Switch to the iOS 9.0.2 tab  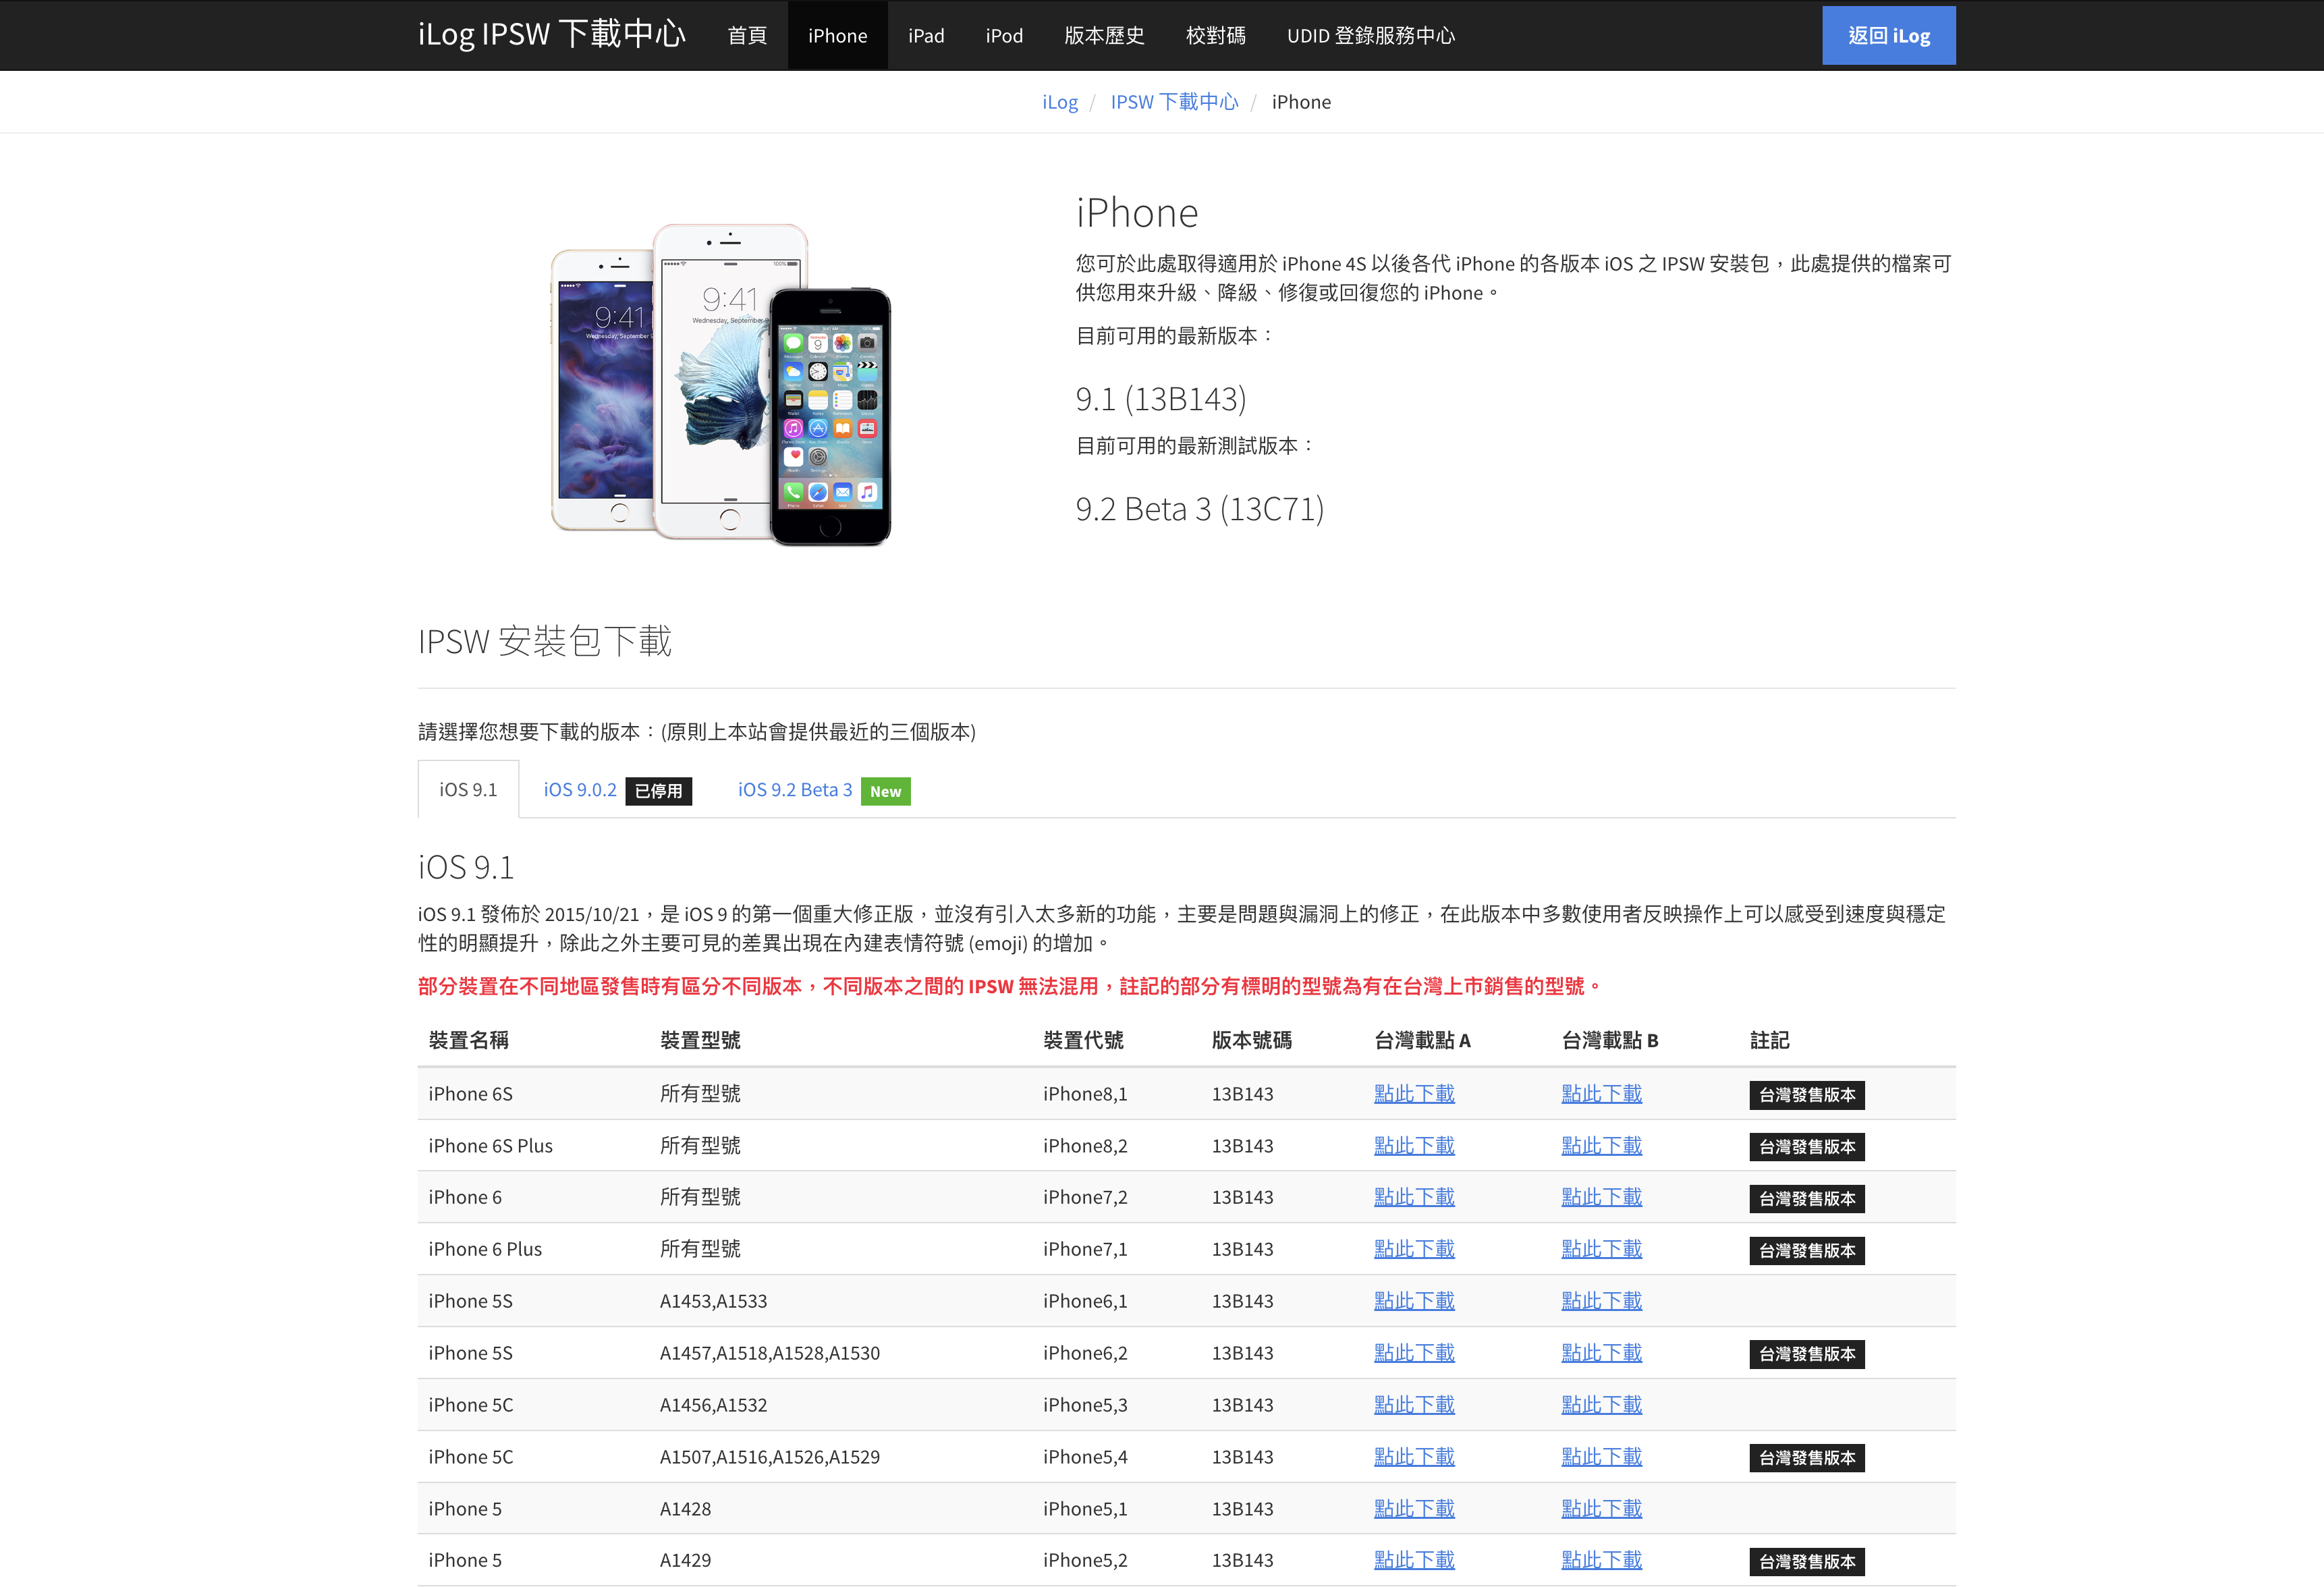pyautogui.click(x=580, y=789)
